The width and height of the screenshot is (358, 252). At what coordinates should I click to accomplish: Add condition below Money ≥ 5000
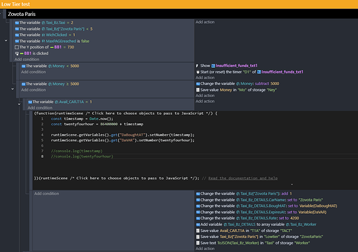click(33, 90)
